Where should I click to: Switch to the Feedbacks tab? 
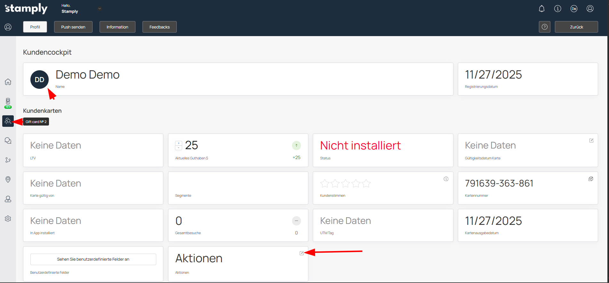159,27
